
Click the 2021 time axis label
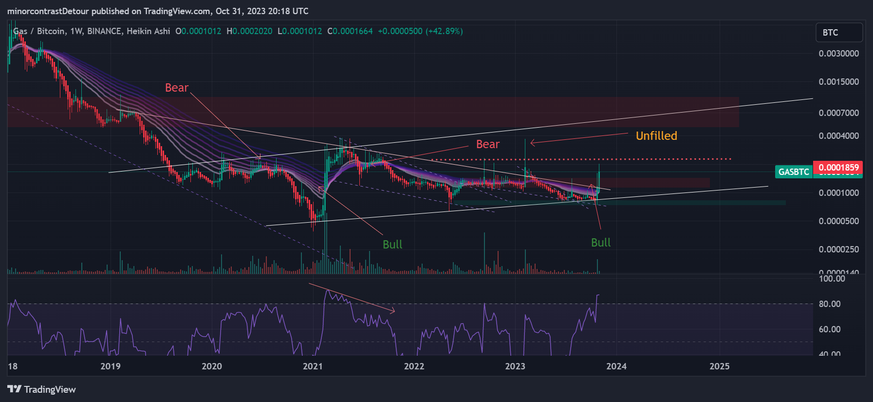coord(313,366)
